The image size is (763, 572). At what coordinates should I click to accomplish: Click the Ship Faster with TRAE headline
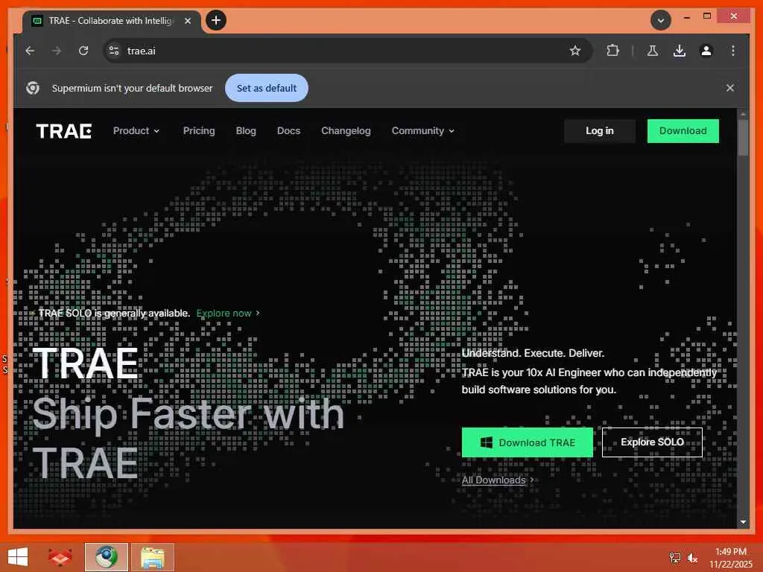(x=189, y=438)
